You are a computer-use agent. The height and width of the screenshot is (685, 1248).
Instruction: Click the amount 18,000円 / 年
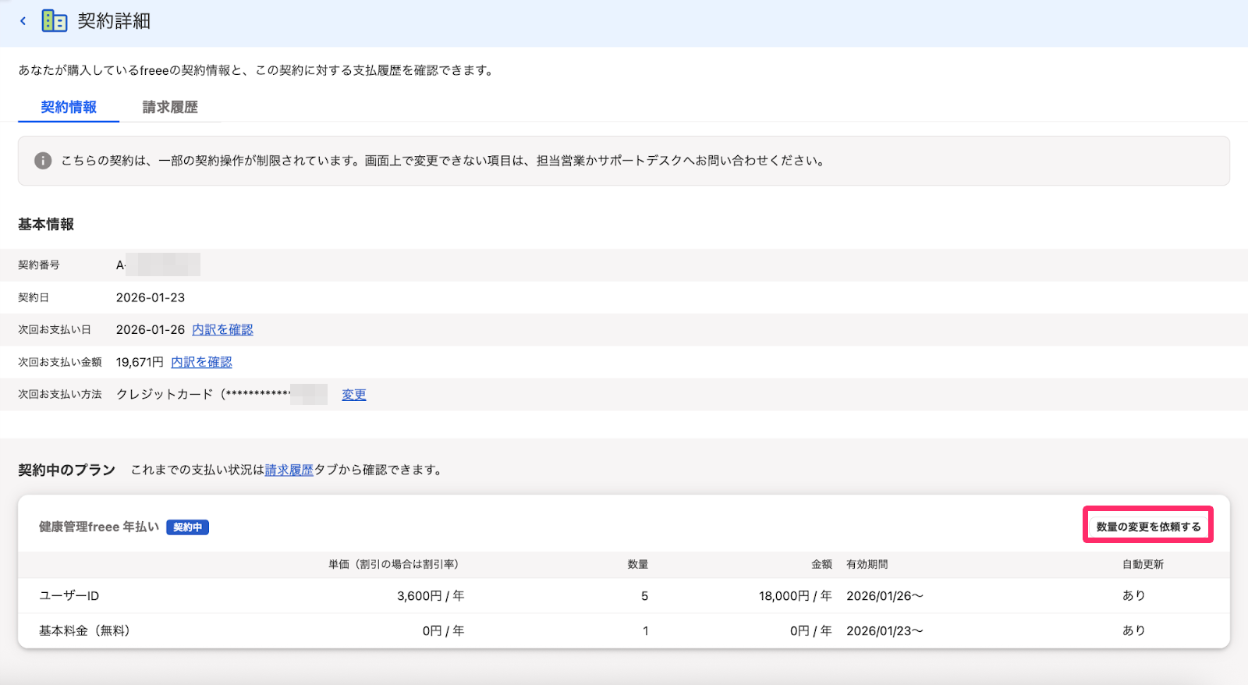point(795,596)
